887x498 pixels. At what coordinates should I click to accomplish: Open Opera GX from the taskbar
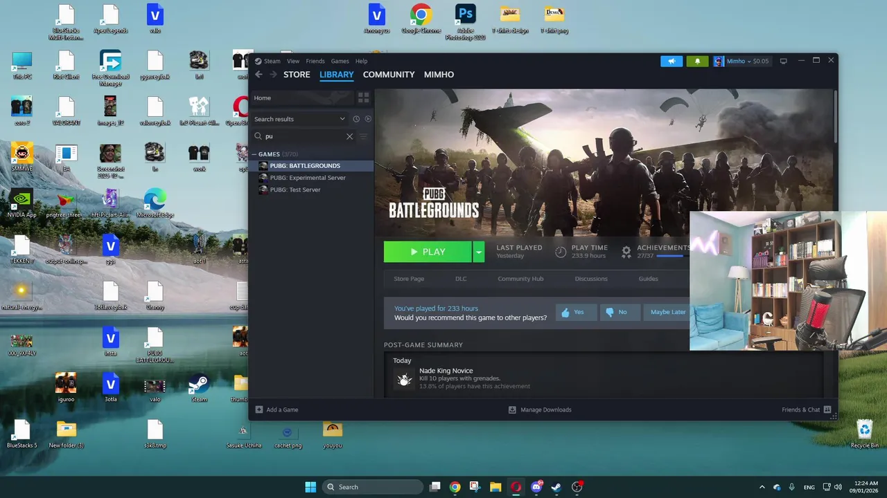pyautogui.click(x=516, y=487)
